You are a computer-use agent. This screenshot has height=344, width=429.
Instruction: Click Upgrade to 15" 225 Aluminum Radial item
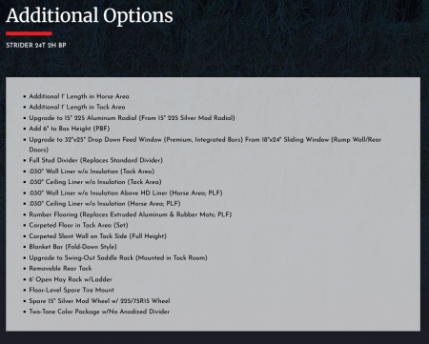click(132, 118)
